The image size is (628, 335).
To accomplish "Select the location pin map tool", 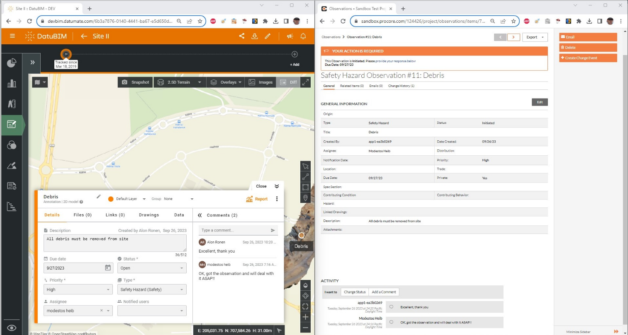I will [x=305, y=198].
